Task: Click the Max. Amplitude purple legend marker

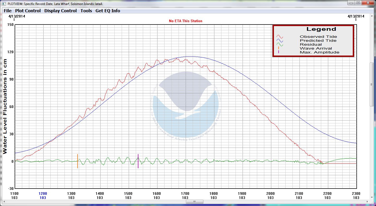Action: pyautogui.click(x=279, y=52)
